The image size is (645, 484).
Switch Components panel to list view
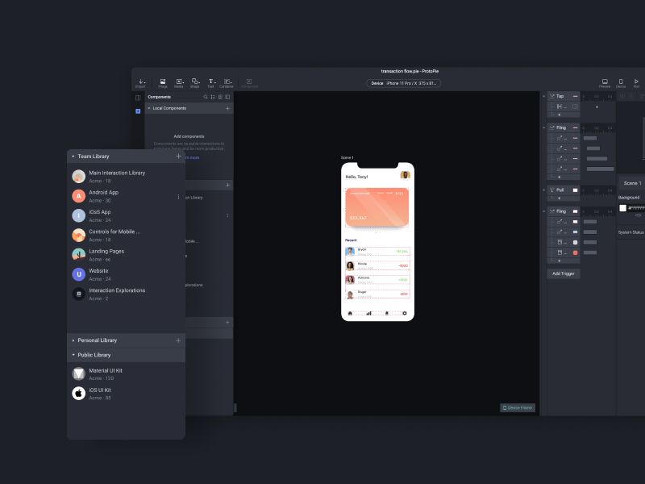(x=213, y=97)
